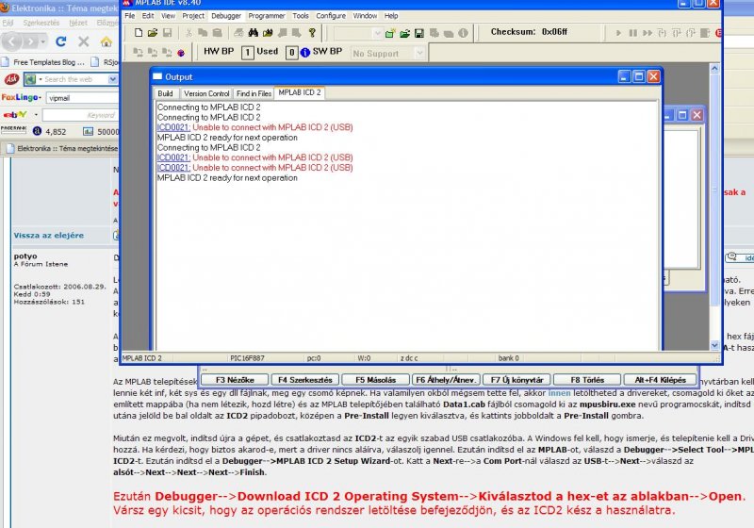Switch to the Find in Files tab
754x528 pixels.
pyautogui.click(x=254, y=93)
